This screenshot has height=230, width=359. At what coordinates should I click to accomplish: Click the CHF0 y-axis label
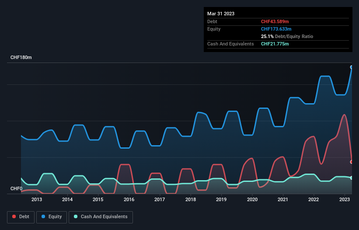click(16, 188)
